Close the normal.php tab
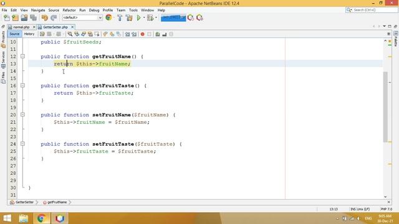The image size is (399, 224). pos(34,27)
